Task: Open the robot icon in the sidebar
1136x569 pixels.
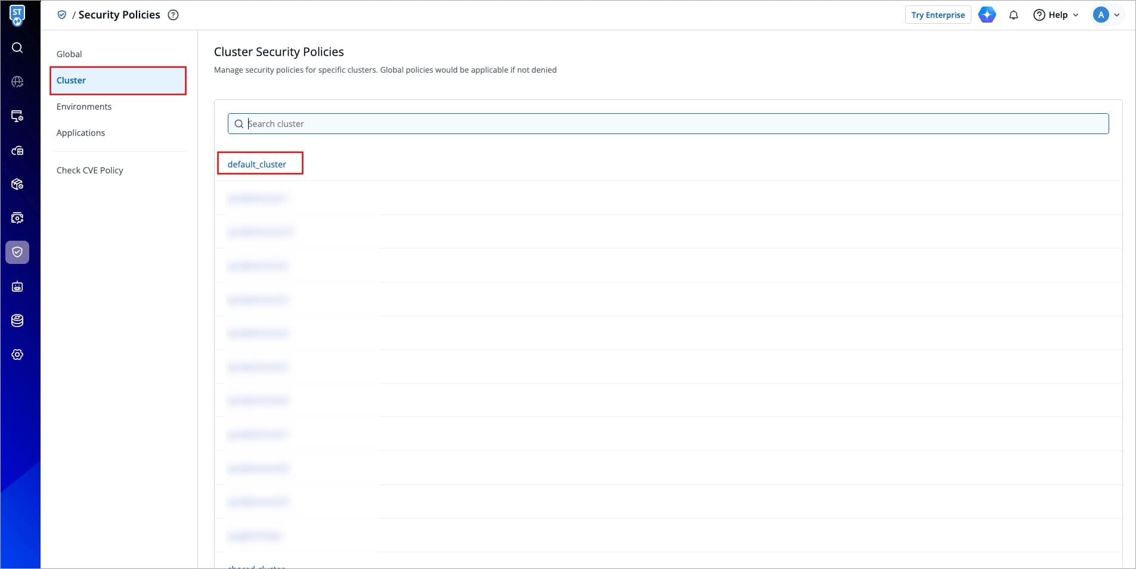Action: 17,287
